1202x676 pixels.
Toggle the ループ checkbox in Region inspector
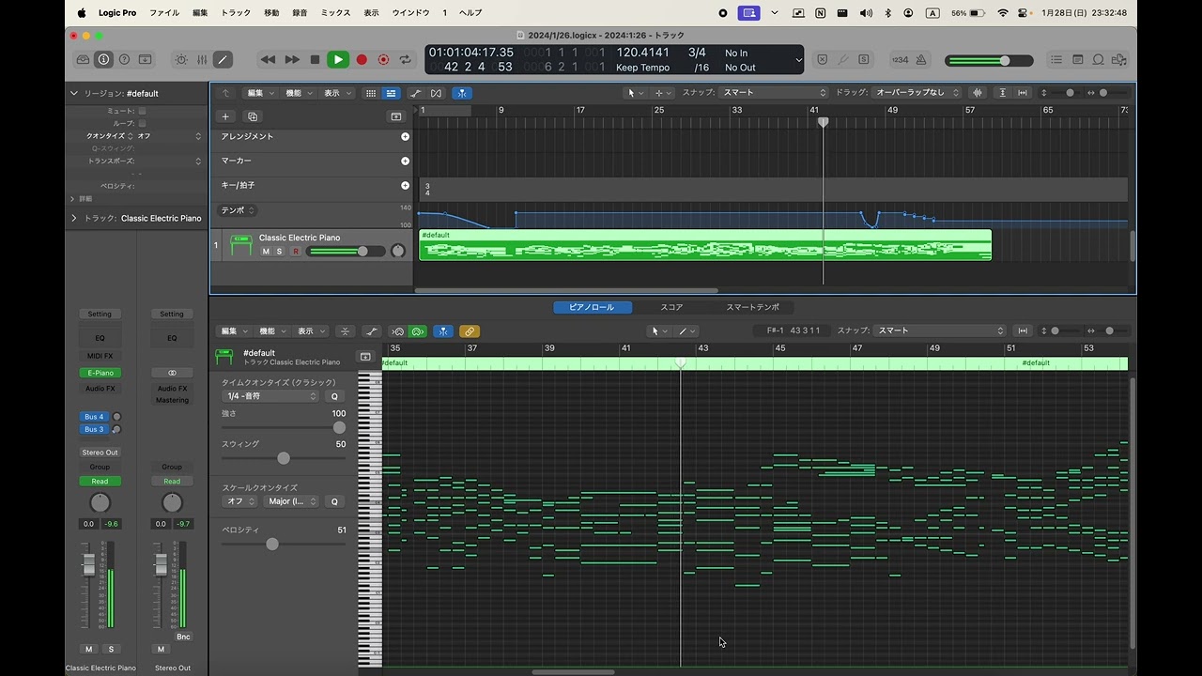click(142, 123)
